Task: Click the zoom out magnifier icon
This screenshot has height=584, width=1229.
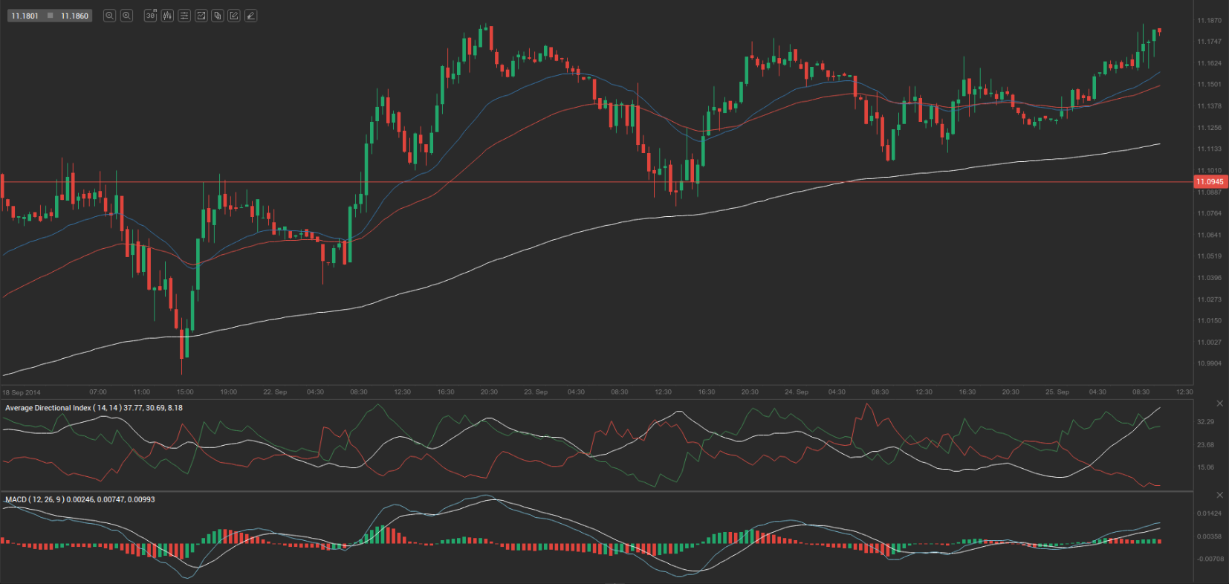Action: (109, 16)
